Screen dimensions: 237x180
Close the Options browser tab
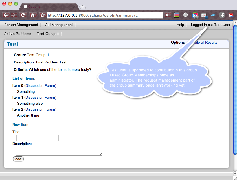click(74, 7)
